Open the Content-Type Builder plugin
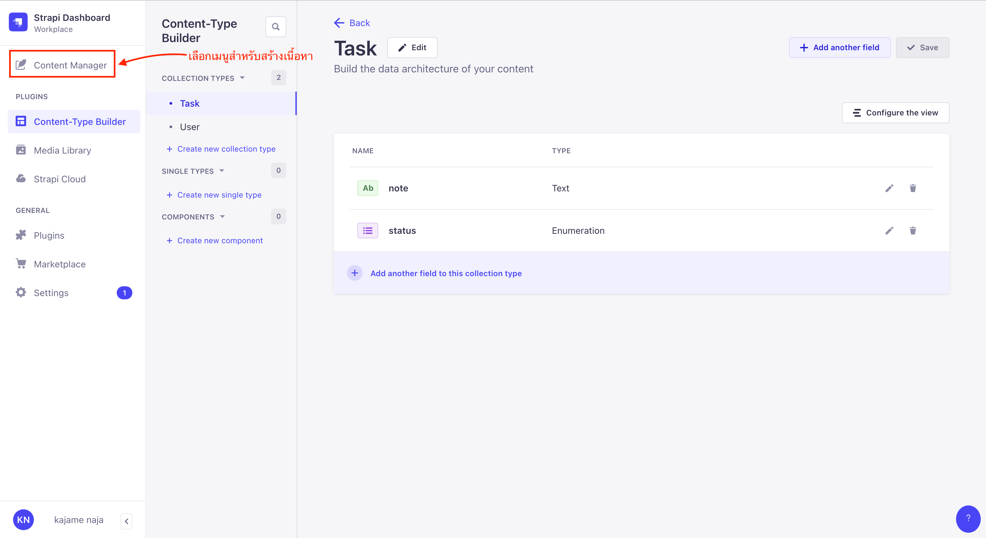Screen dimensions: 986x538 coord(74,122)
